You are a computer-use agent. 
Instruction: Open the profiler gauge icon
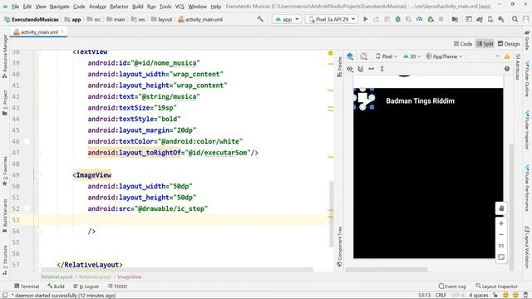(420, 19)
